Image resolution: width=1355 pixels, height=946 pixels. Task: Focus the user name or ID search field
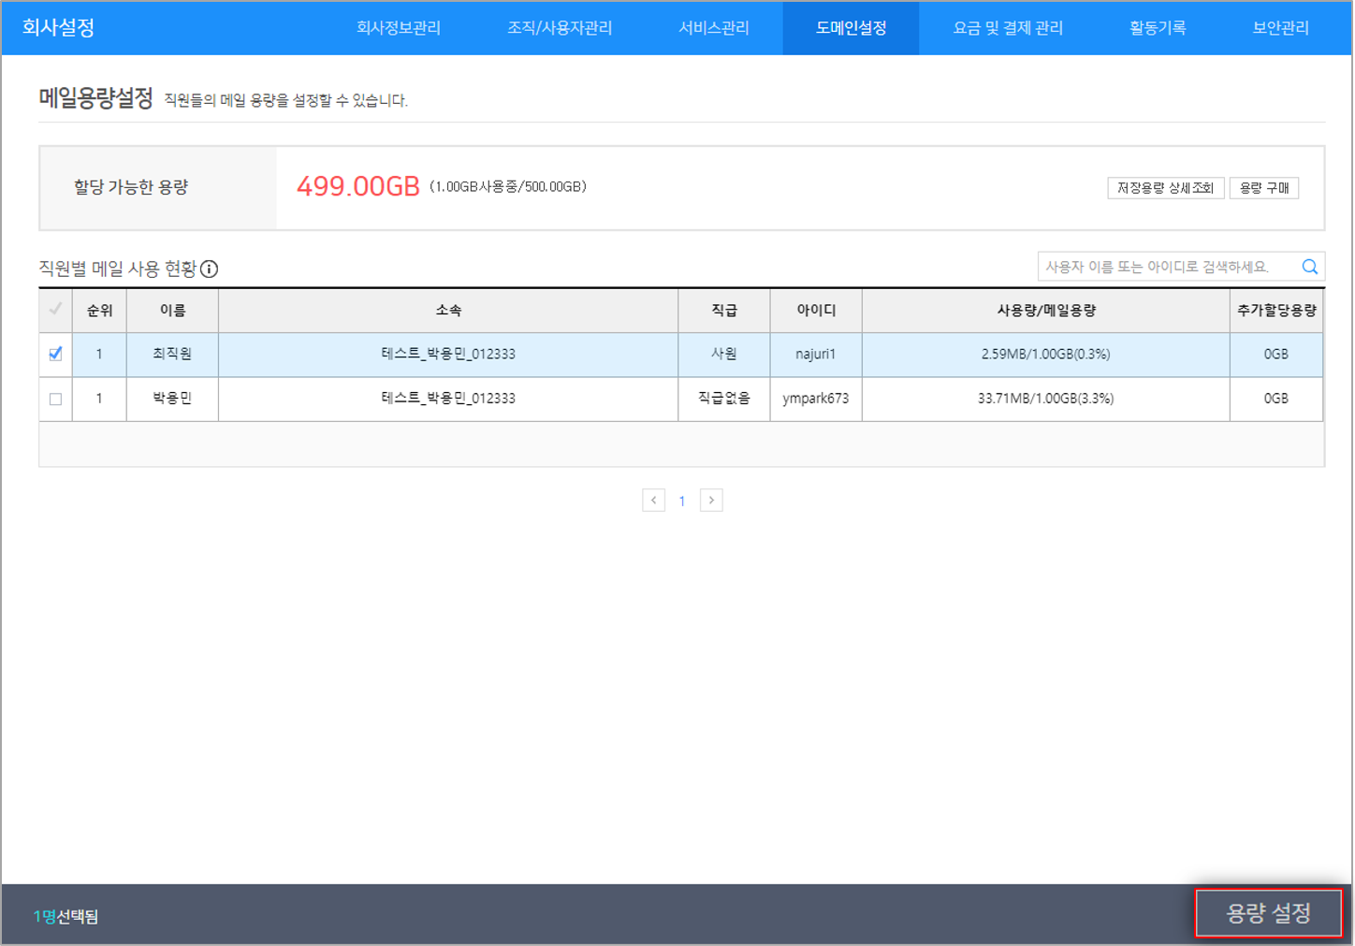1165,267
